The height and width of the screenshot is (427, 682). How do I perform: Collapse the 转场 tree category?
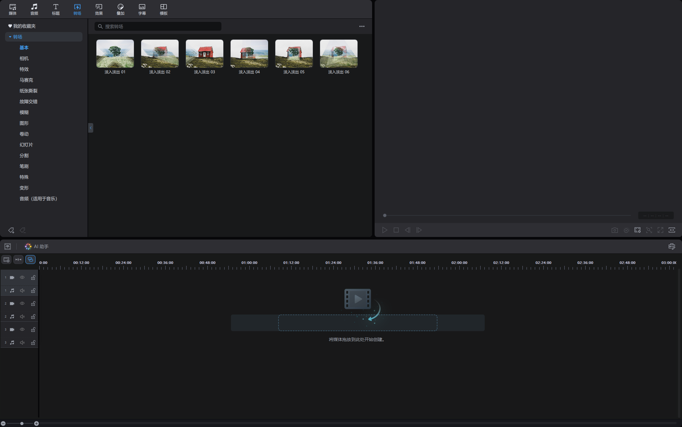click(x=10, y=37)
